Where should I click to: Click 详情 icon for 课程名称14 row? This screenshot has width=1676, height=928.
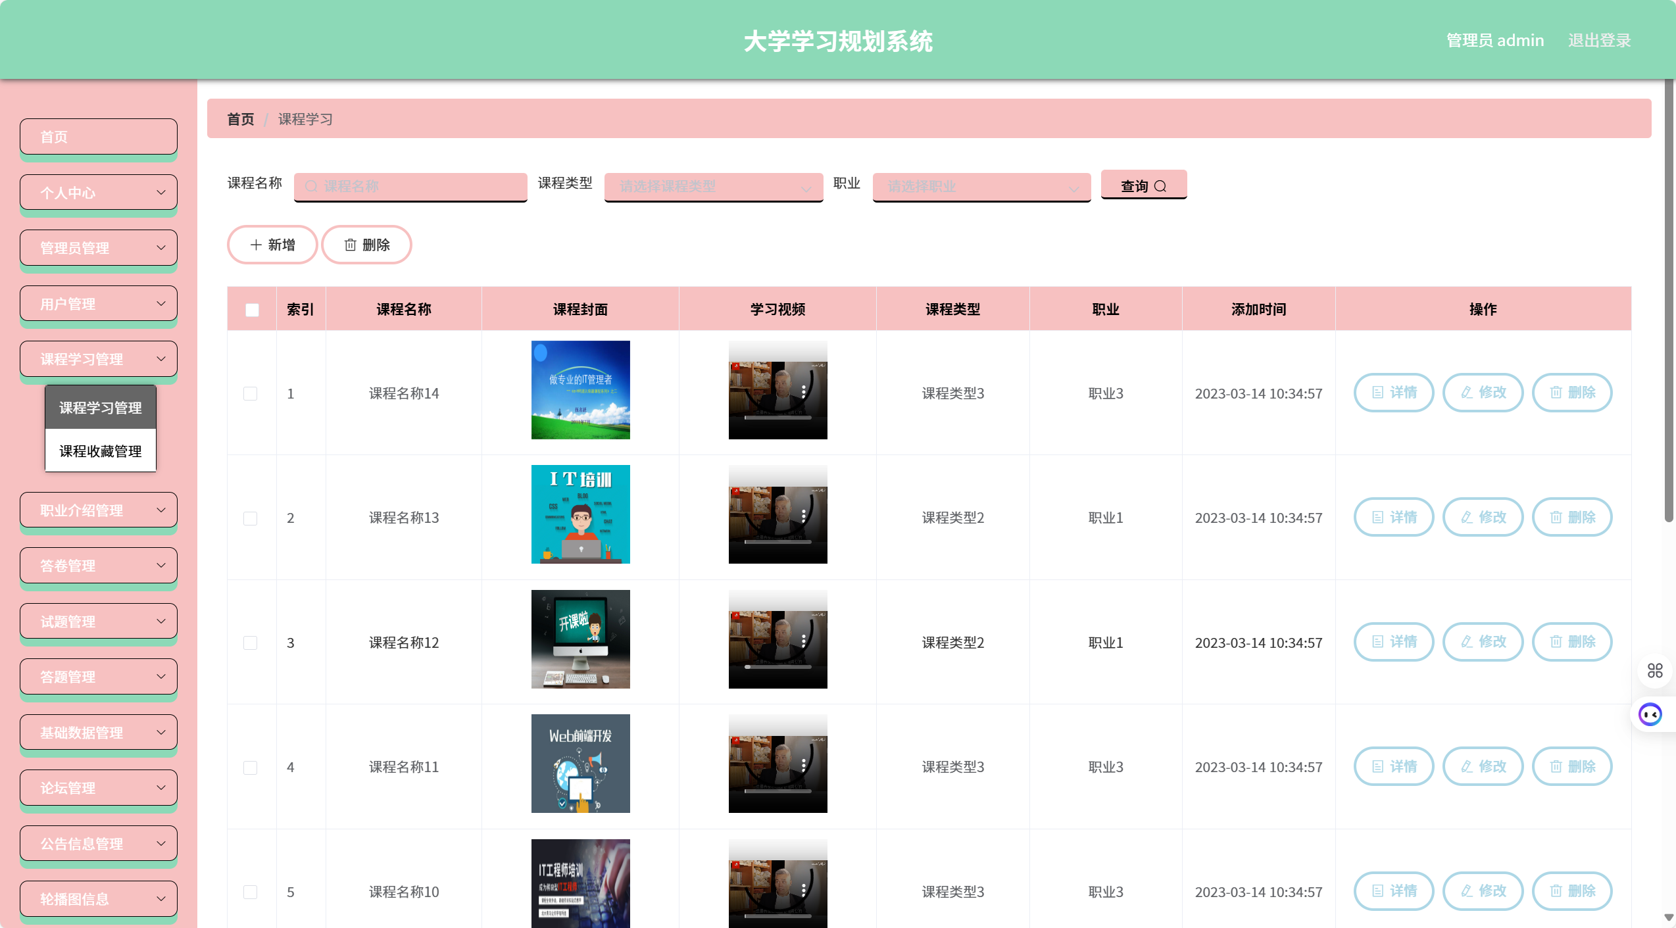[x=1377, y=393]
